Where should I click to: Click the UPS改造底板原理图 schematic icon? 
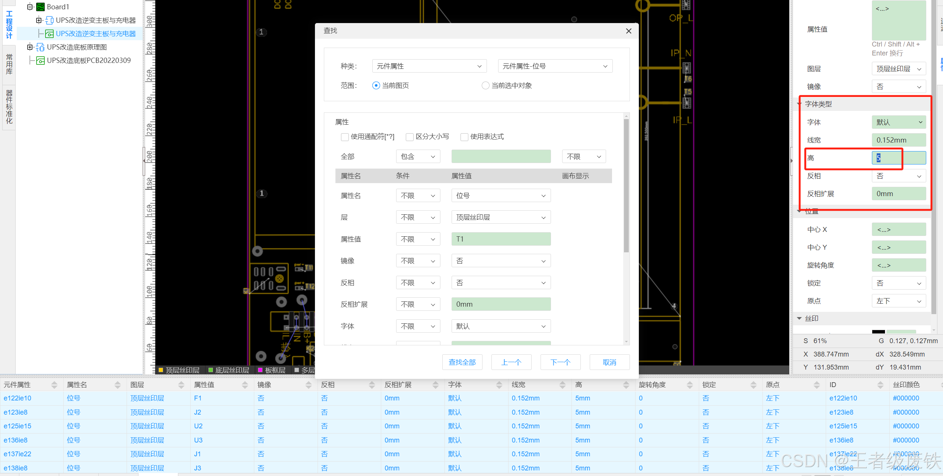click(41, 47)
